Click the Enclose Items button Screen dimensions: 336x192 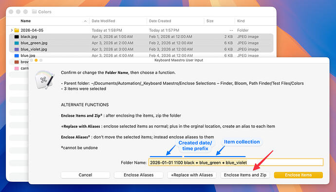[x=299, y=175]
